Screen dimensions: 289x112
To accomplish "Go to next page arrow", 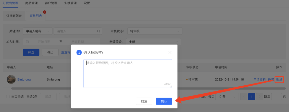I will point(260,97).
